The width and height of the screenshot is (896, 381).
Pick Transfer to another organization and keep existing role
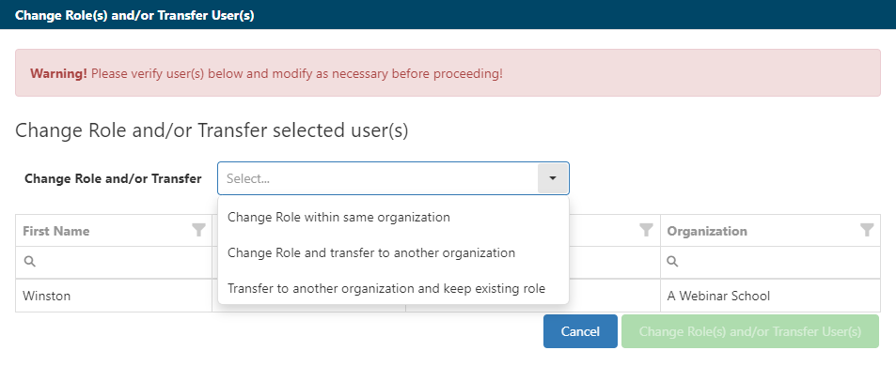pyautogui.click(x=385, y=287)
